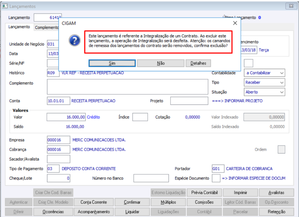This screenshot has width=299, height=217.
Task: Click the Cheque/Lote field
Action: point(58,178)
